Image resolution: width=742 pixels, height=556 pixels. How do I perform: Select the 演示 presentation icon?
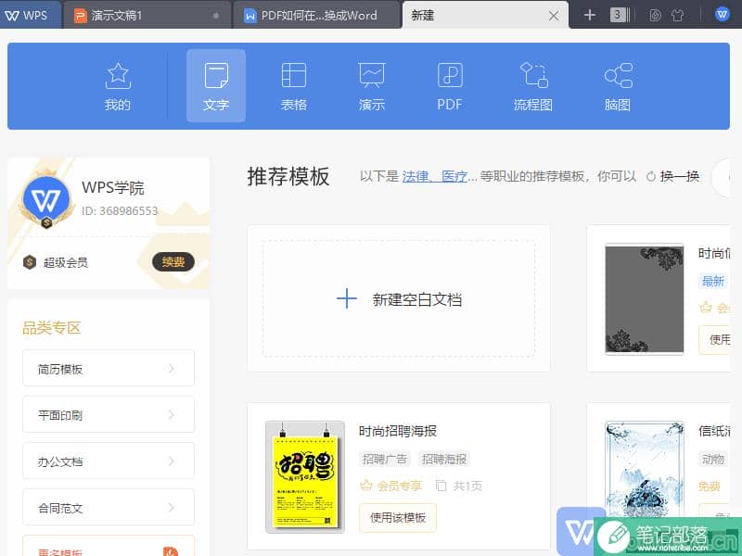(372, 86)
